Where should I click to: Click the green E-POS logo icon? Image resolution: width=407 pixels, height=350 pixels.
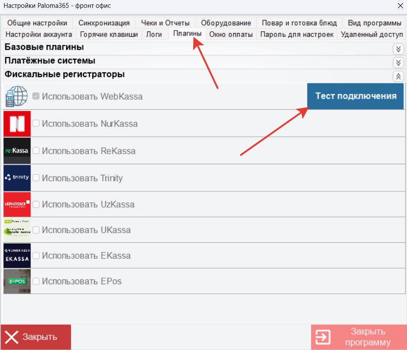tap(17, 281)
